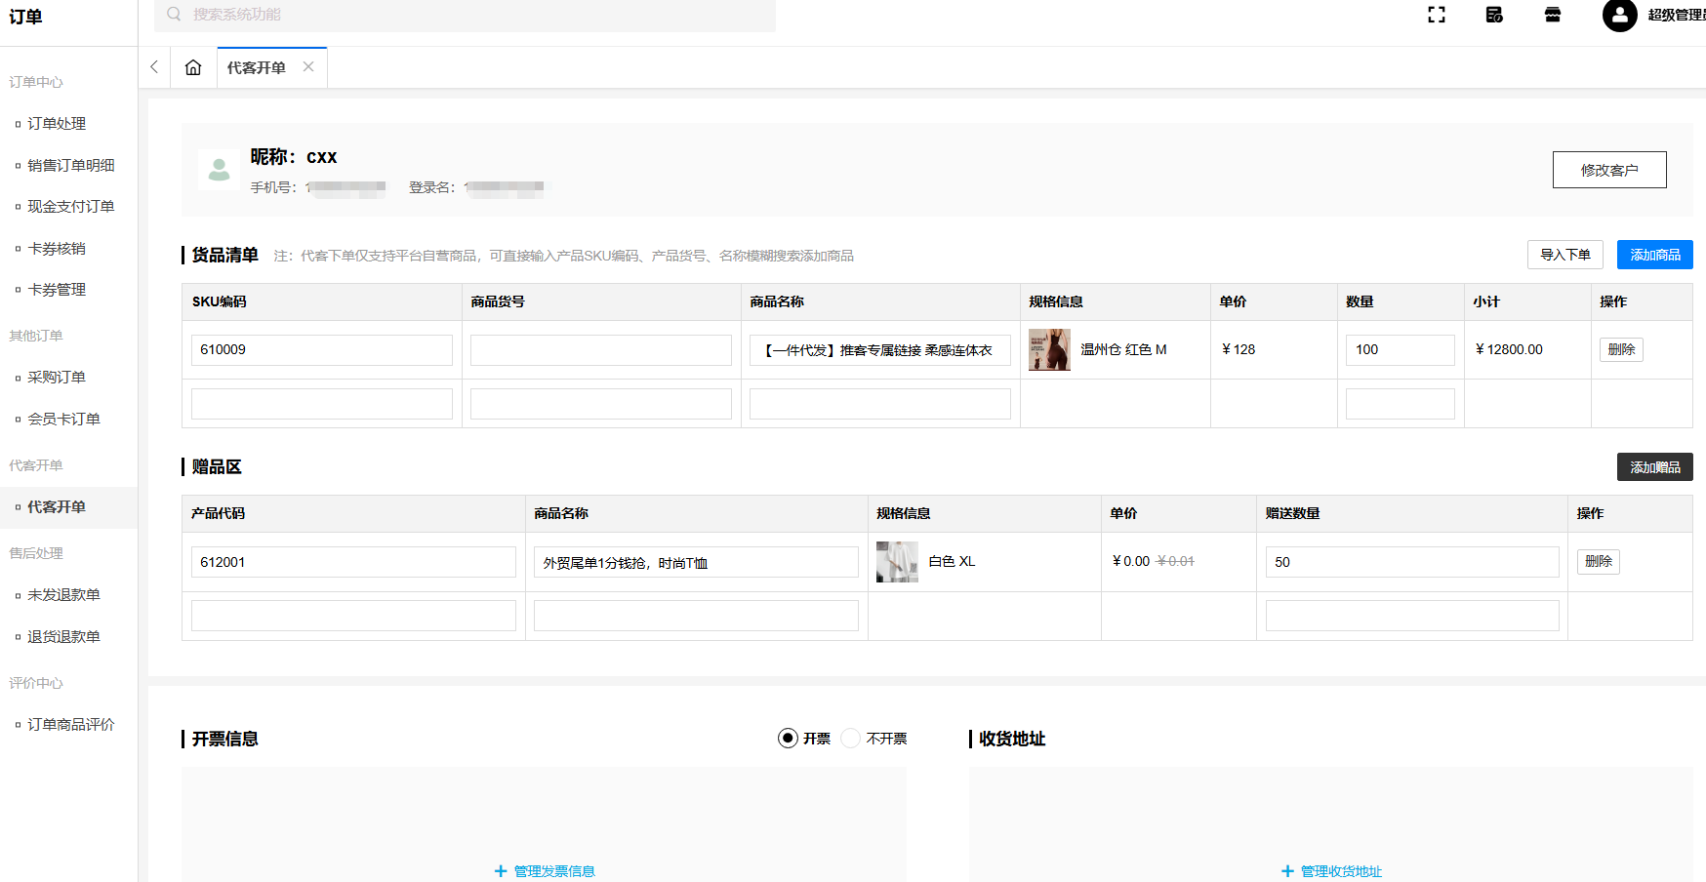This screenshot has width=1706, height=882.
Task: Open the store icon in header
Action: coord(1553,15)
